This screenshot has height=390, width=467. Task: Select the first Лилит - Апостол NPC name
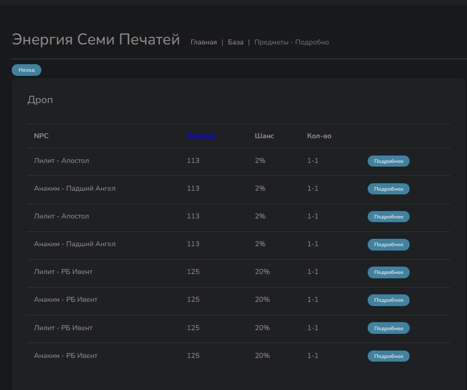click(x=61, y=160)
